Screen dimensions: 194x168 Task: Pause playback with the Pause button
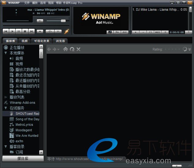tap(19, 32)
